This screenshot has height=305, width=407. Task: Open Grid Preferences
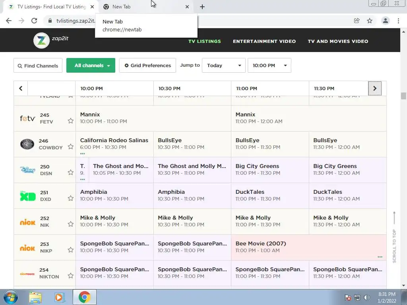click(147, 66)
